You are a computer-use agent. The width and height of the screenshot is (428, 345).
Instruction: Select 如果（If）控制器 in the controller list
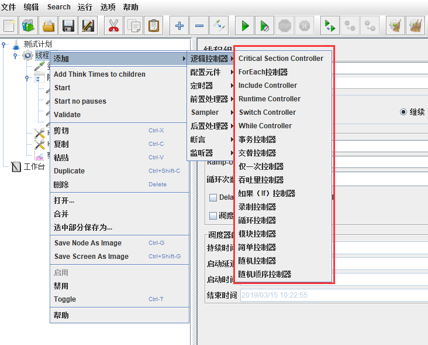point(267,193)
